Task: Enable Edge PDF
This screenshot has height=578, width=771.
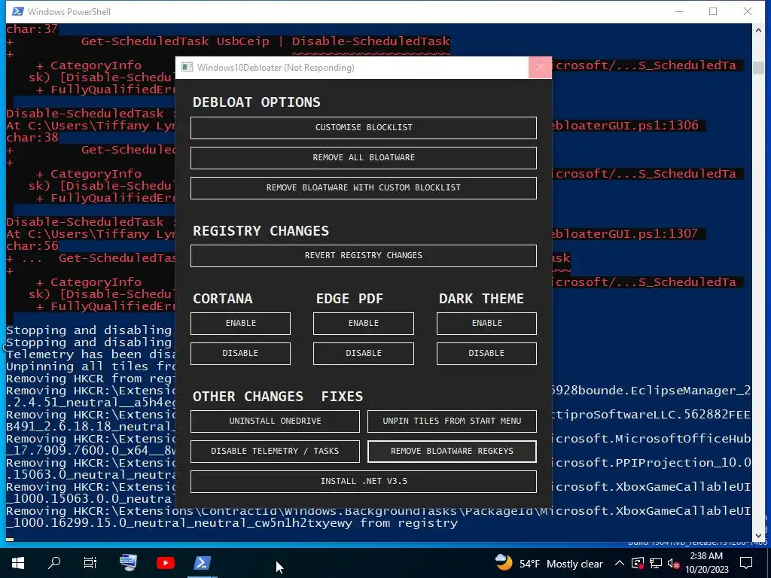Action: 364,324
